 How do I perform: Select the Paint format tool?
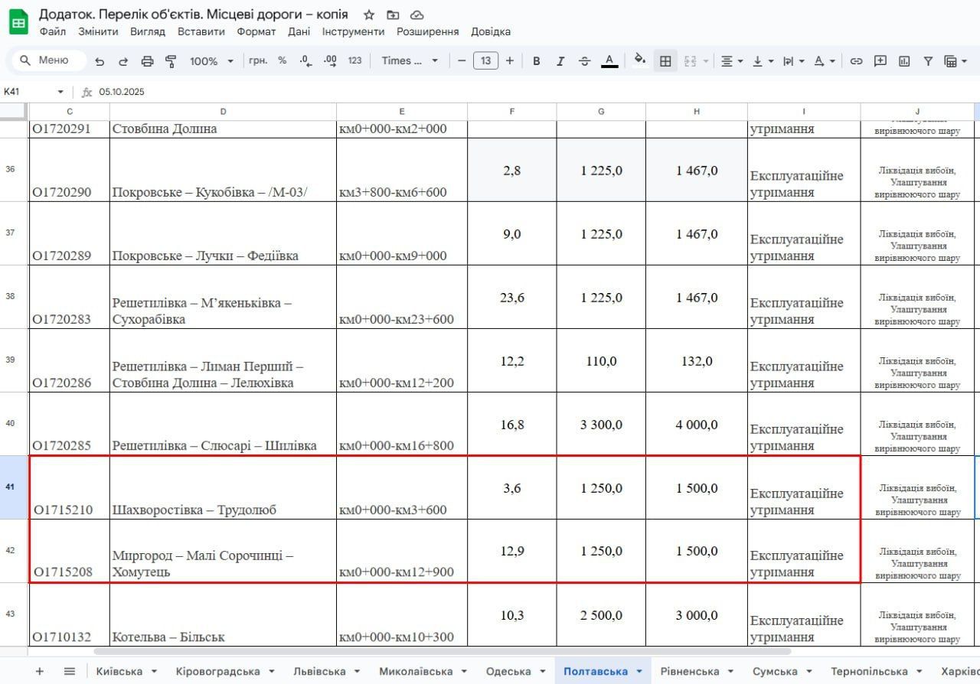[x=171, y=61]
